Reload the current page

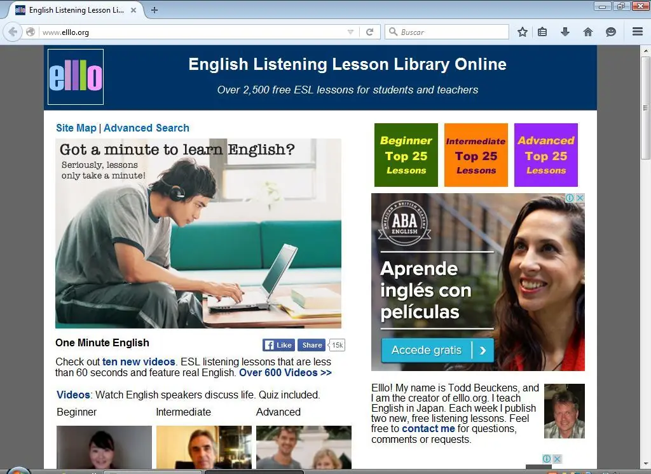pos(369,32)
